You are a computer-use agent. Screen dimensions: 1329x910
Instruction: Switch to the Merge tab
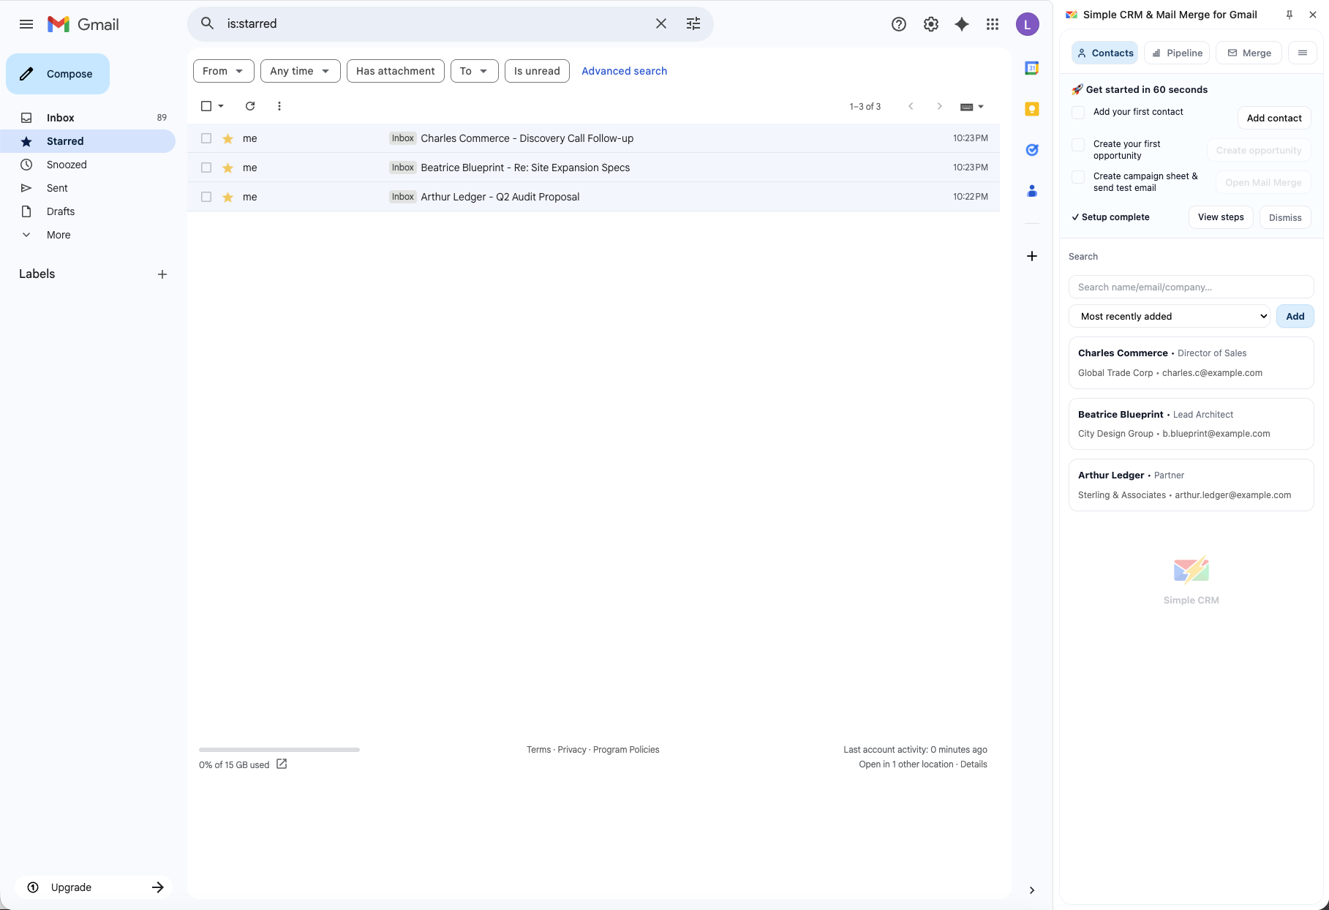1249,52
